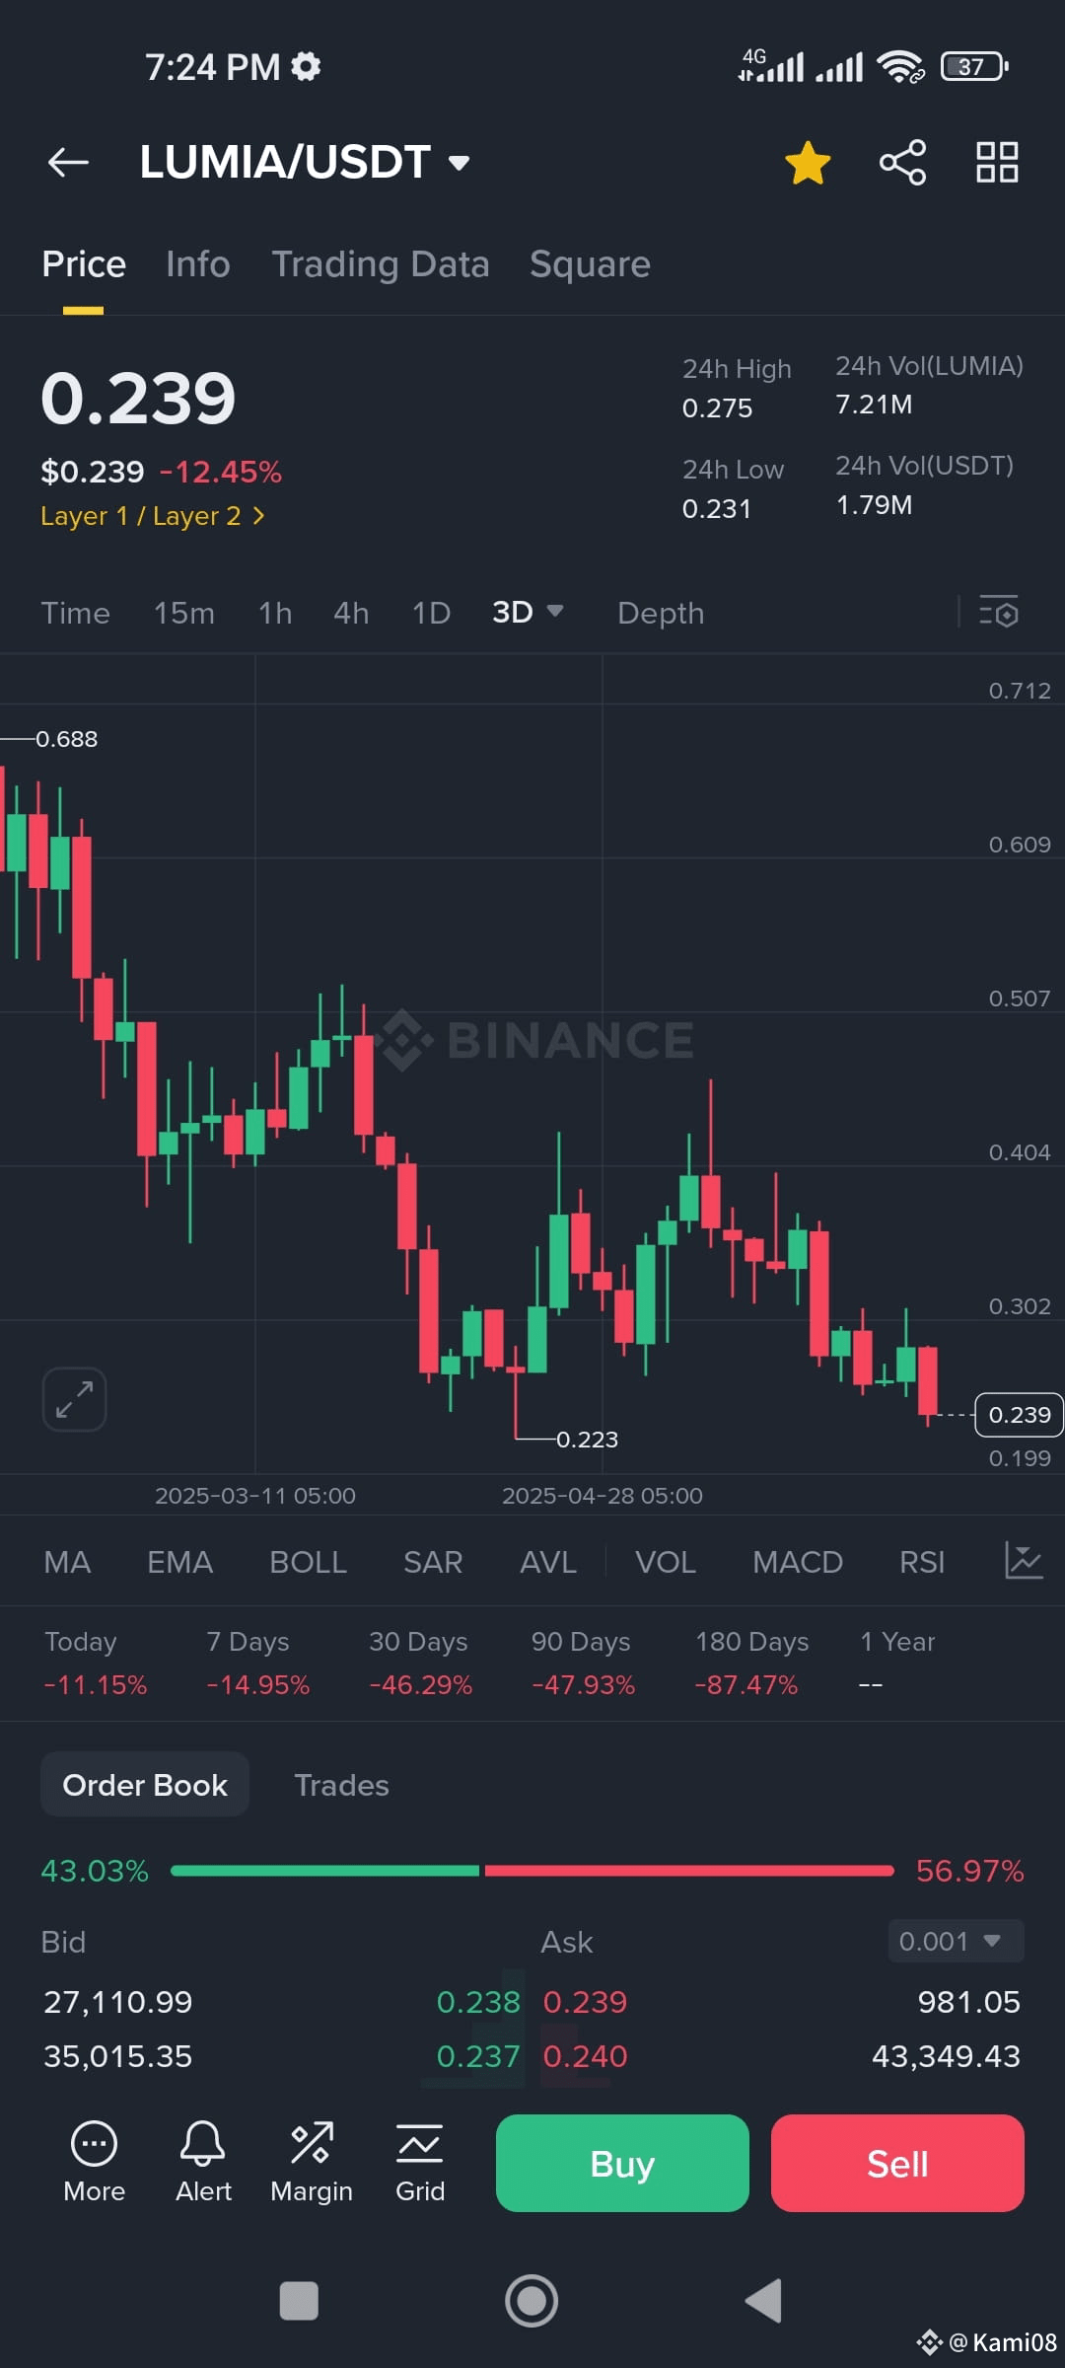Select the 15m chart interval
This screenshot has width=1065, height=2368.
coord(184,613)
